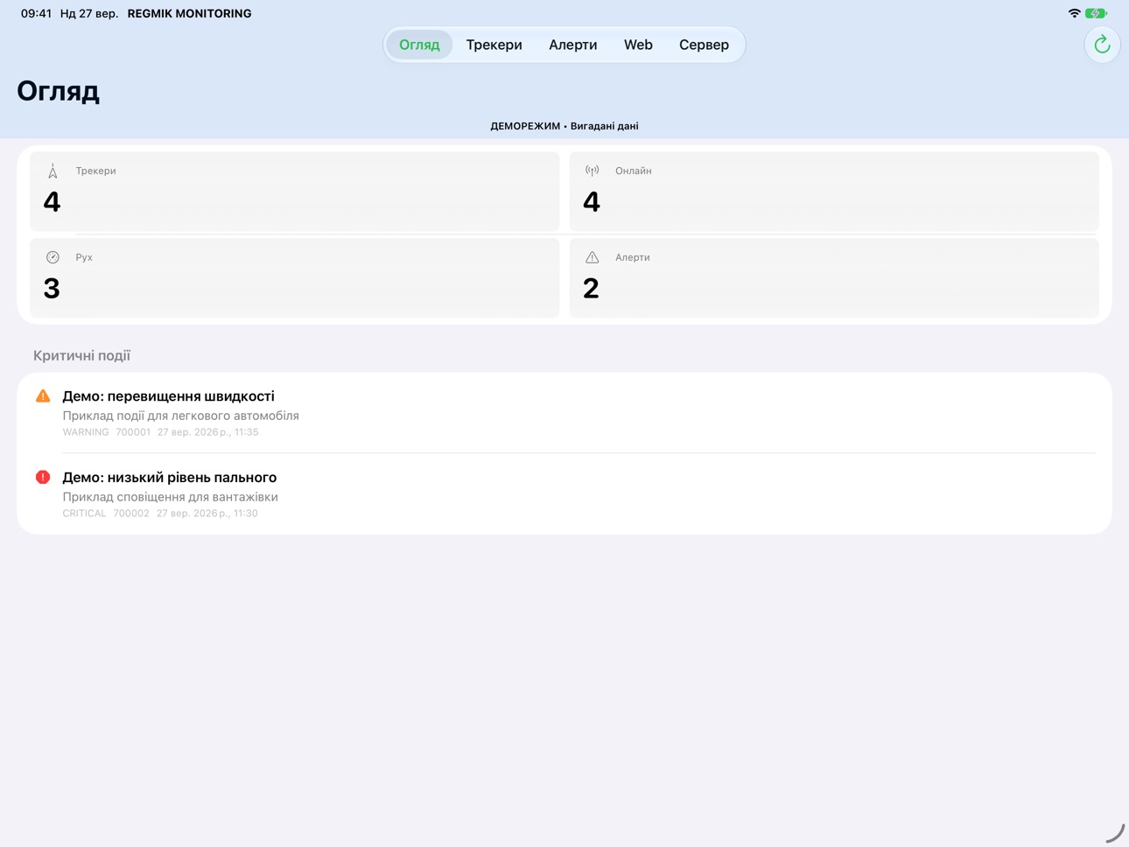
Task: Click timestamp '27 вер. 2026 р., 11:30'
Action: [207, 514]
